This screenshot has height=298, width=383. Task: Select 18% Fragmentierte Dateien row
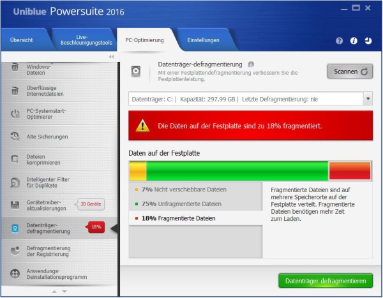tap(195, 218)
